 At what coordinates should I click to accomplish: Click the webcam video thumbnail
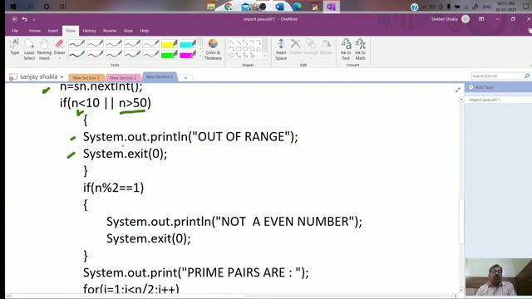499,277
